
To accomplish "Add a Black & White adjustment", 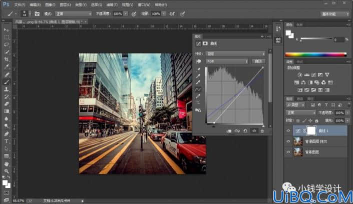I will pos(310,82).
